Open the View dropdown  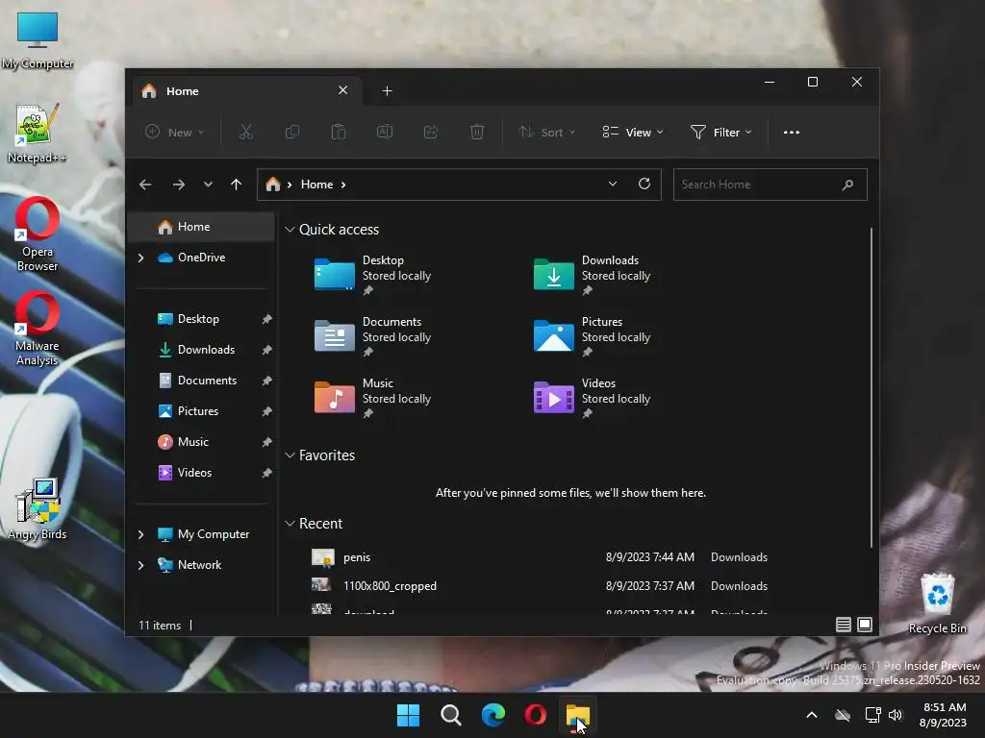click(x=633, y=132)
